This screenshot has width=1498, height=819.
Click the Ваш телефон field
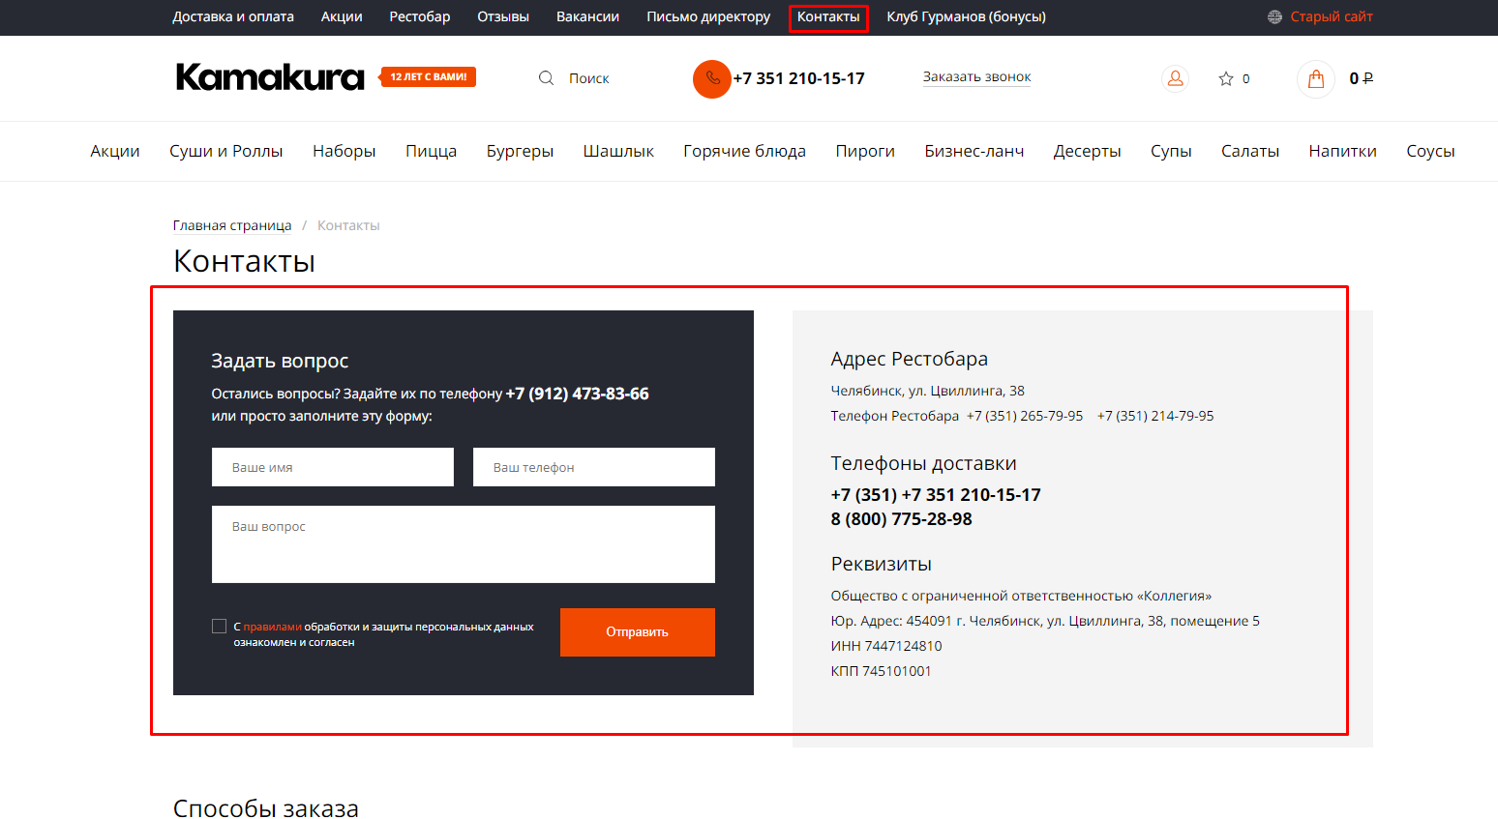(x=594, y=467)
